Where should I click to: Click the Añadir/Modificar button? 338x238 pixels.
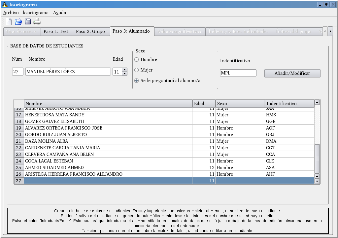point(292,73)
